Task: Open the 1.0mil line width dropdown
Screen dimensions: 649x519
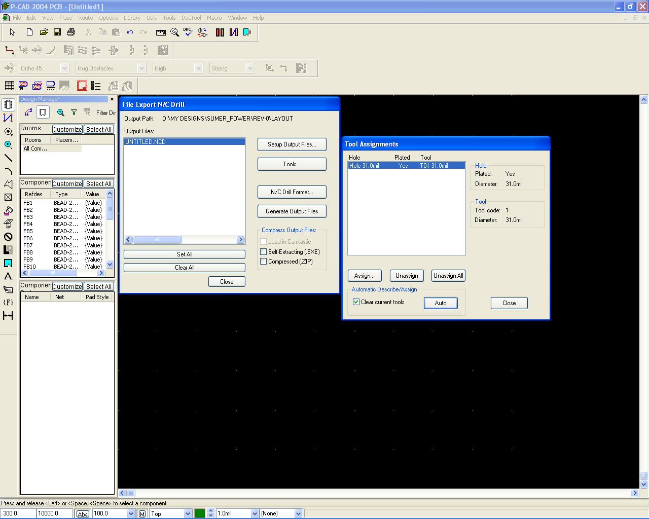Action: pyautogui.click(x=255, y=513)
